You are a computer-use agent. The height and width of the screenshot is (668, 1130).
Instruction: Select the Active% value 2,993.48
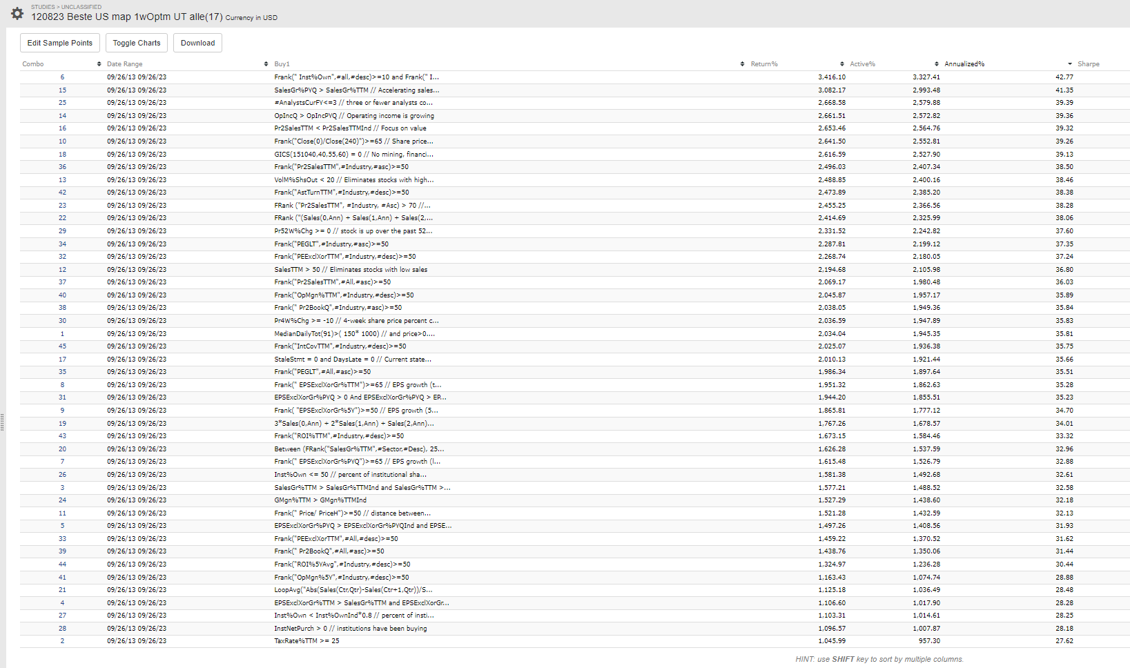[926, 90]
